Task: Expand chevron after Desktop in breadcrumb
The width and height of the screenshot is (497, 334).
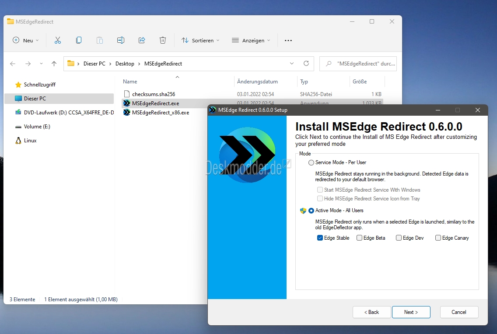Action: 139,64
